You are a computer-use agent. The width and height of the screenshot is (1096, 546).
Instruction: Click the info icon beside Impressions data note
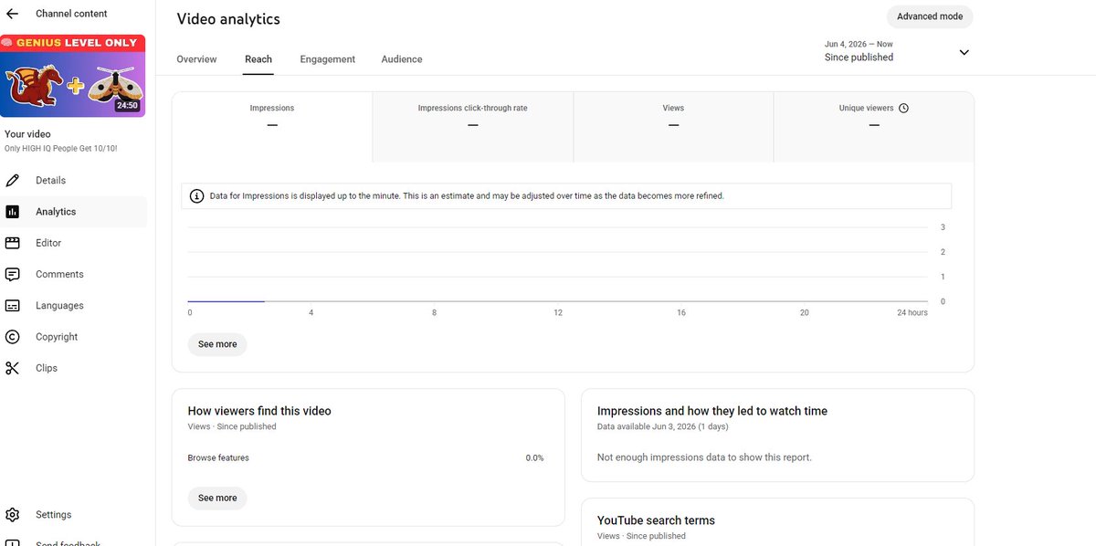[x=196, y=195]
